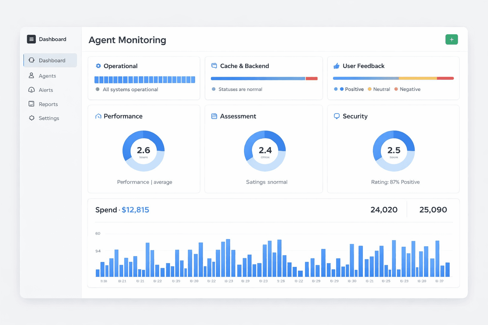Open the sidebar hamburger menu icon

(31, 39)
